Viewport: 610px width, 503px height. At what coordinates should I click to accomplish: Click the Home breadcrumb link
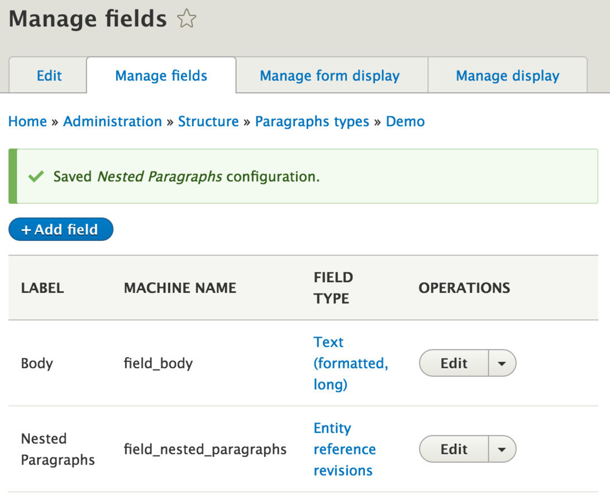27,122
